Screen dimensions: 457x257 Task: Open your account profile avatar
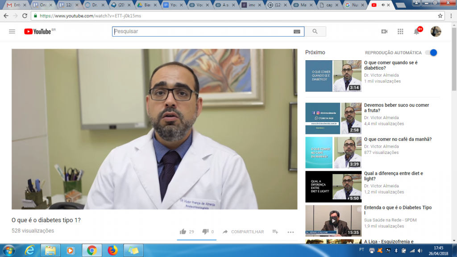(x=435, y=31)
